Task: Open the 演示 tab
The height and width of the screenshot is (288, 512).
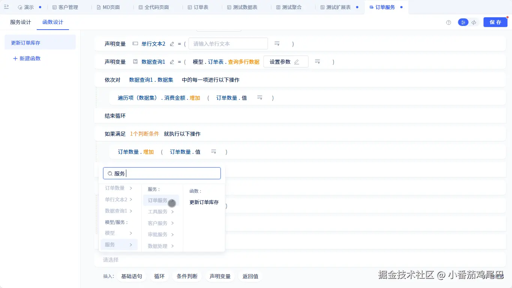Action: (29, 7)
